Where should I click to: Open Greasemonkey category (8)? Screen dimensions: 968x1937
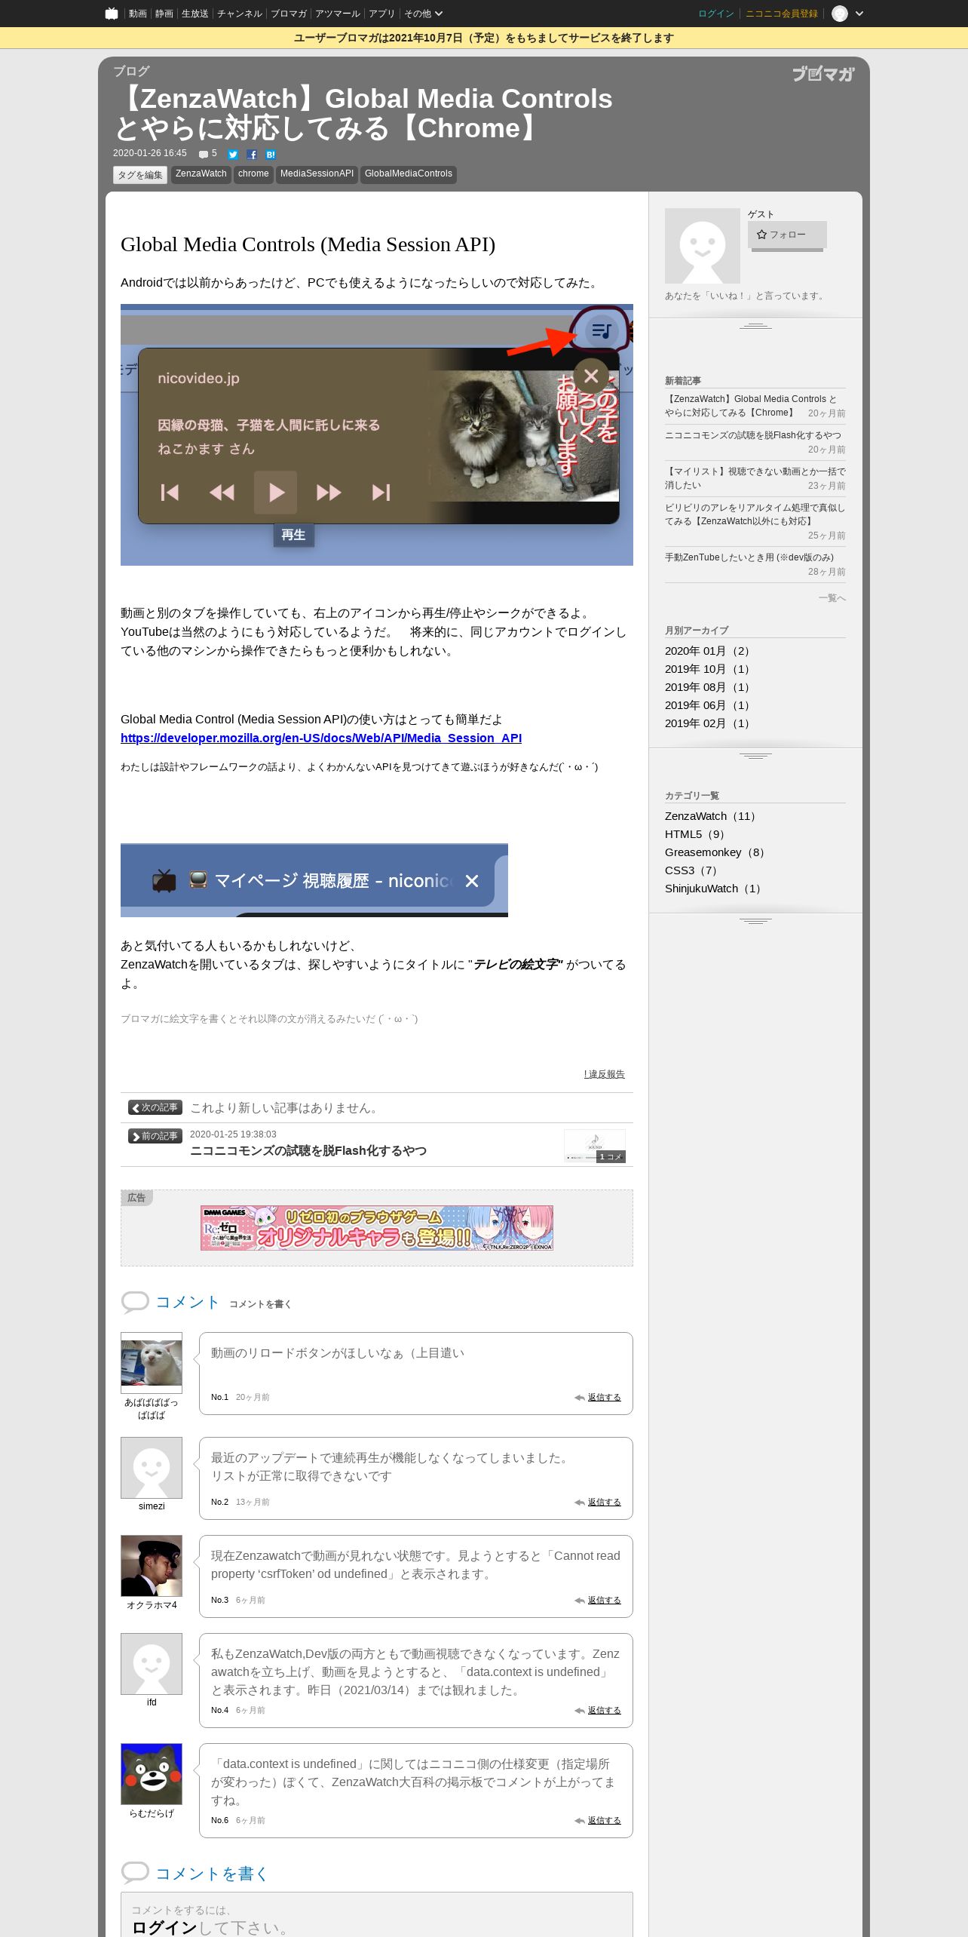717,852
